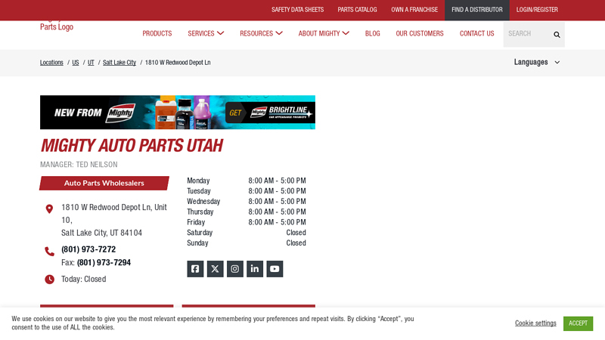Open the LinkedIn social icon
This screenshot has height=340, width=605.
point(255,269)
